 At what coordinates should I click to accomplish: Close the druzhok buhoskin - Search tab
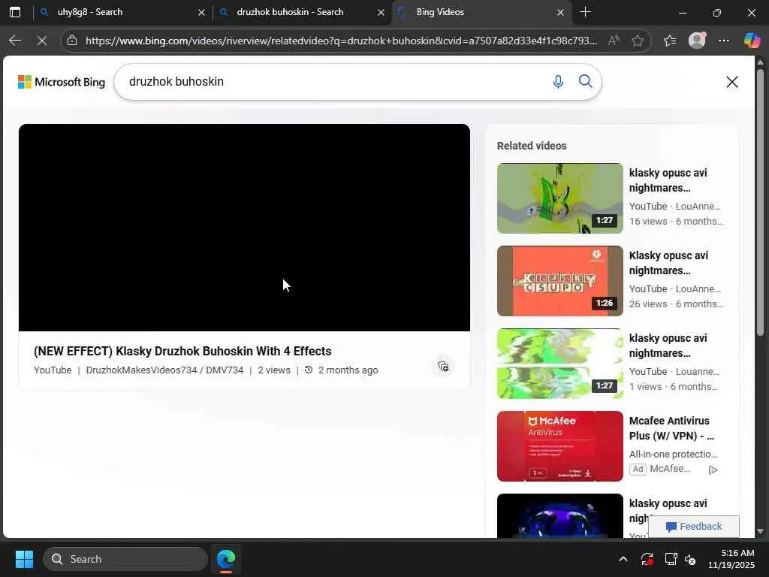tap(381, 12)
